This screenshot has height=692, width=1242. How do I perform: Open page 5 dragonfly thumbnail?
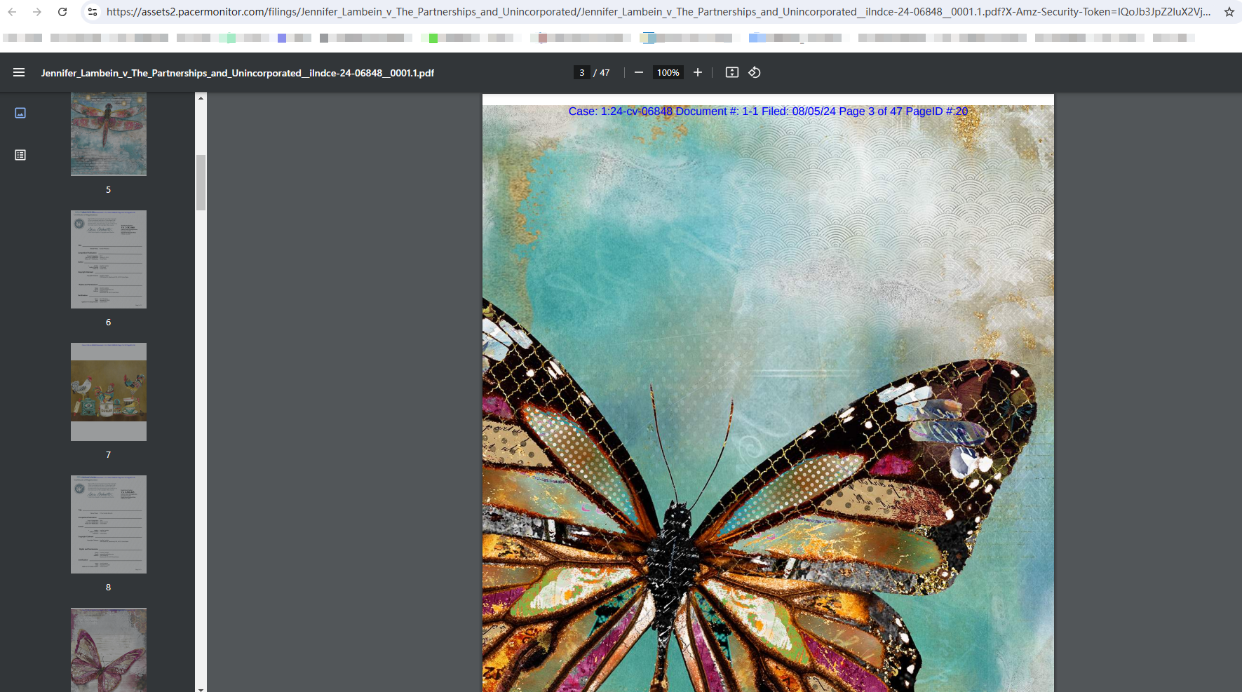(109, 135)
